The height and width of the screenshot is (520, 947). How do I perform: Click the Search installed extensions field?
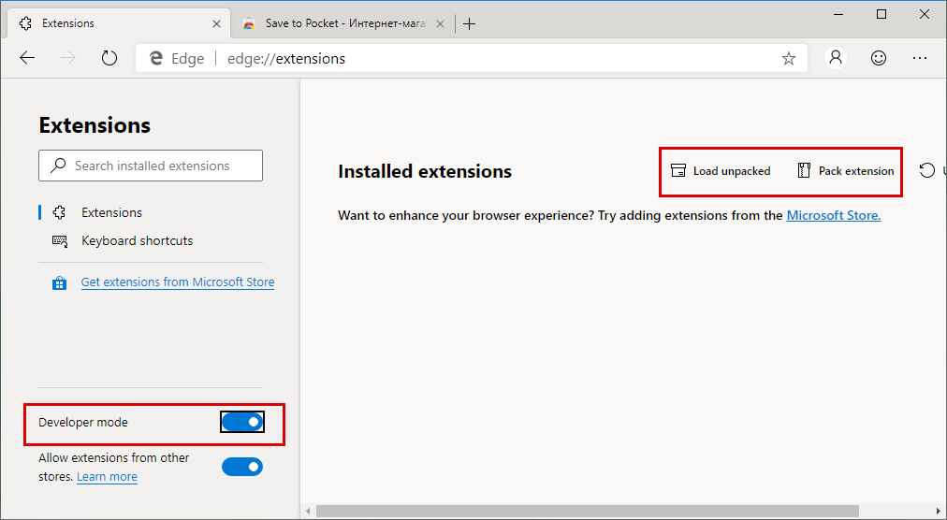coord(152,166)
